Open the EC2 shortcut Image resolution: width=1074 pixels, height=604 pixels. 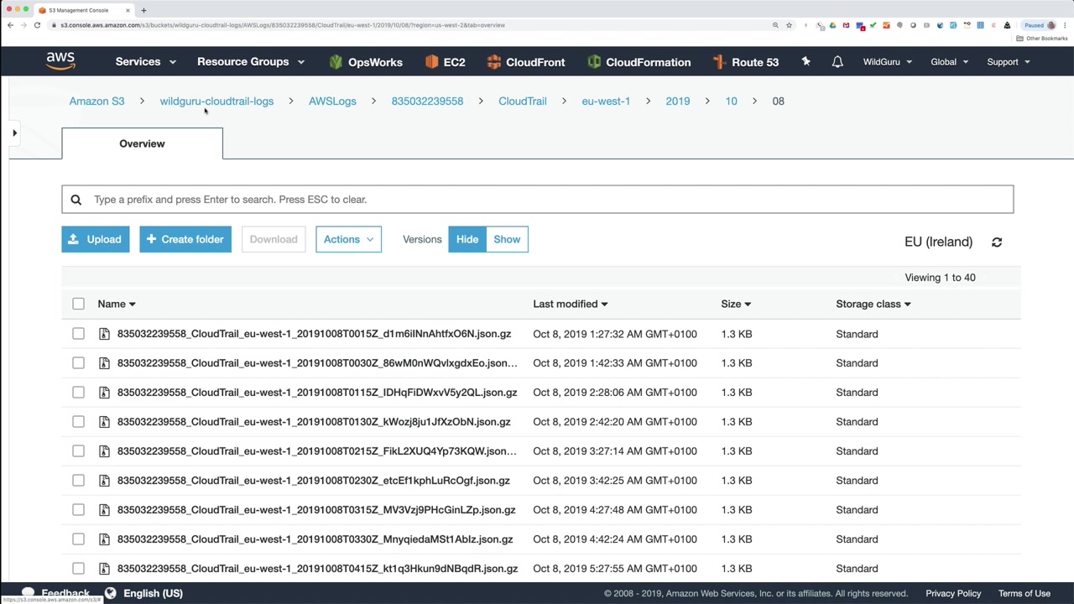pos(445,62)
